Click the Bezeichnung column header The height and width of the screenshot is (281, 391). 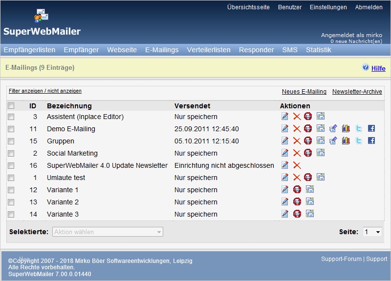coord(69,106)
